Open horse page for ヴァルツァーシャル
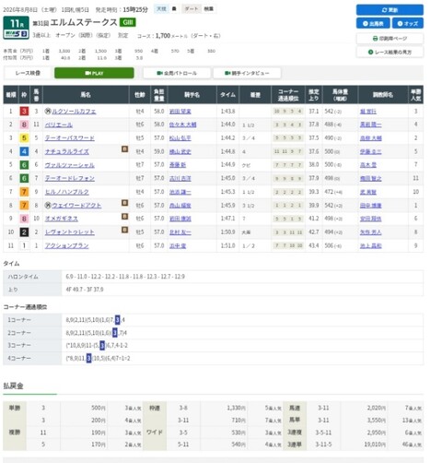The height and width of the screenshot is (463, 442). 70,165
